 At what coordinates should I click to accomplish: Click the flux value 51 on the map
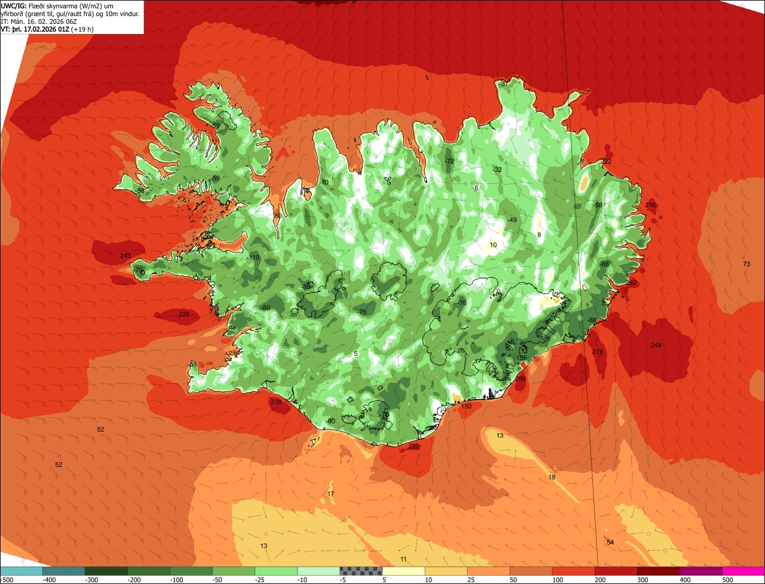pos(193,364)
